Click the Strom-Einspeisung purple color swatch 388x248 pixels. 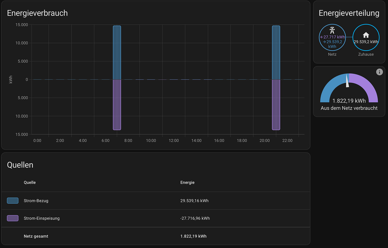pyautogui.click(x=13, y=218)
